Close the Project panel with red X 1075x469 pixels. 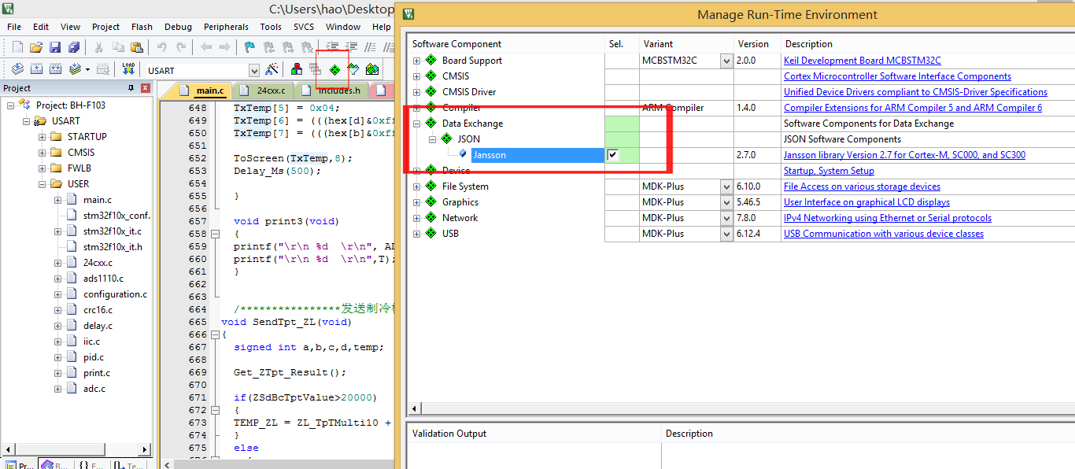(x=146, y=88)
